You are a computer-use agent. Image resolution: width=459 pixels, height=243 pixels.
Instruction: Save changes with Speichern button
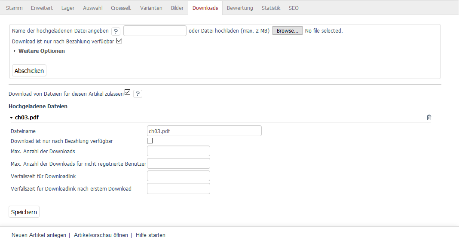point(24,212)
